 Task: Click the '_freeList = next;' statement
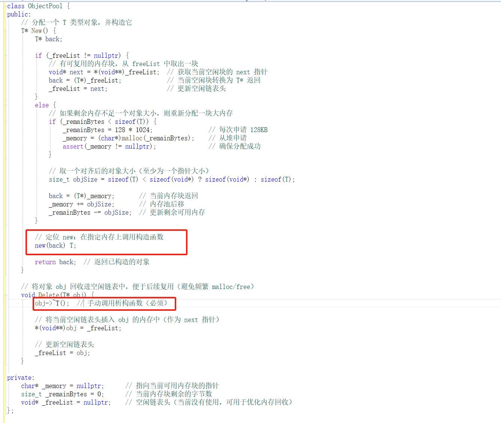click(x=78, y=89)
